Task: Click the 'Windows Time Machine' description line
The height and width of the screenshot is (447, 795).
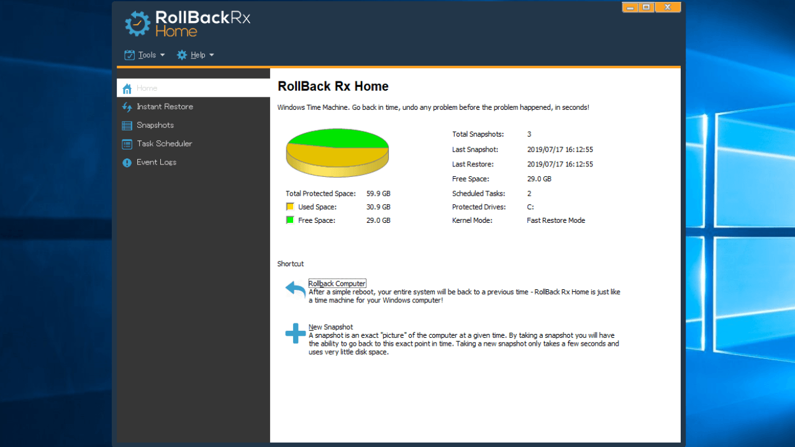Action: tap(434, 107)
